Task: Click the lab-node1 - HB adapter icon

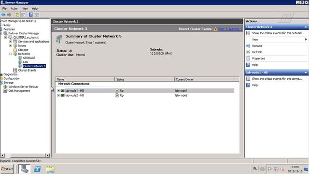Action: click(x=62, y=90)
